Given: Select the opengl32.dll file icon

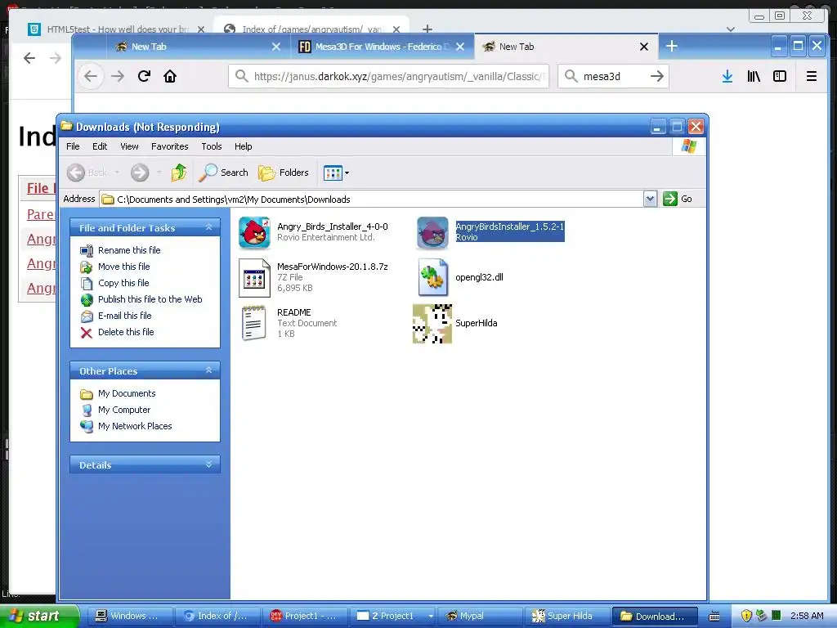Looking at the screenshot, I should point(432,278).
